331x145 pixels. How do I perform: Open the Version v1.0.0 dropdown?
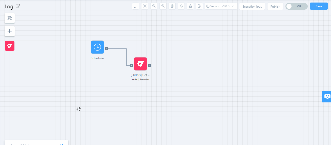pos(221,6)
